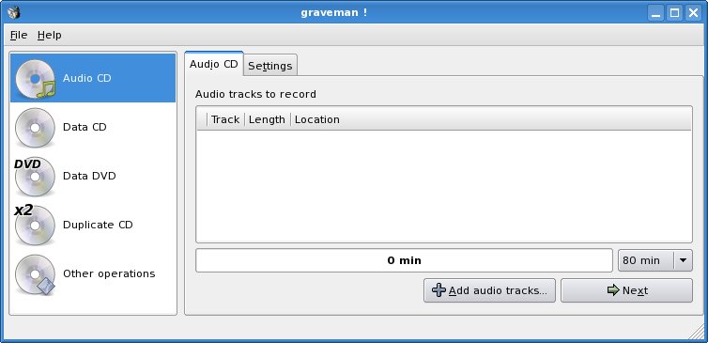Sort by the Track column header

point(225,119)
